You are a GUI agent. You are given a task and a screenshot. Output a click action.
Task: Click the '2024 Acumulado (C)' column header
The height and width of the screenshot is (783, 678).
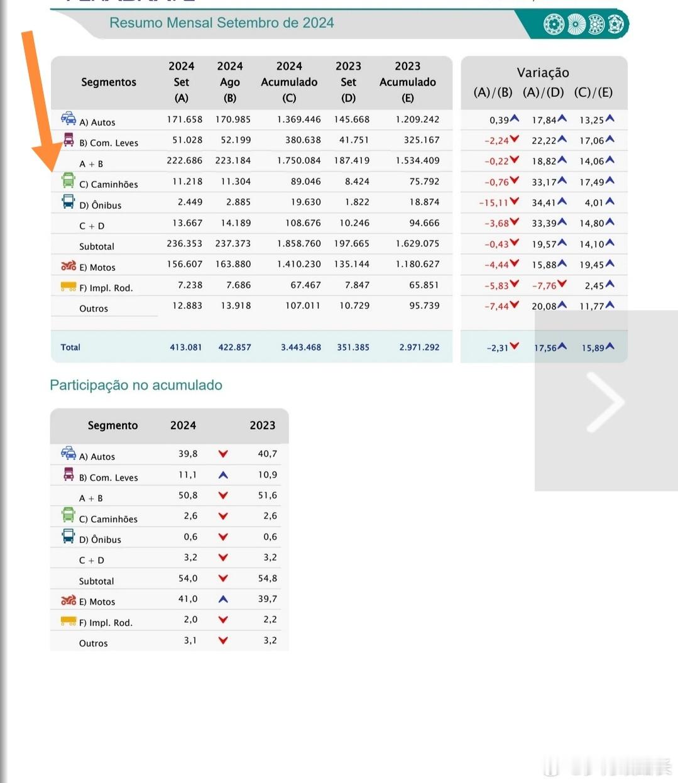(x=289, y=82)
